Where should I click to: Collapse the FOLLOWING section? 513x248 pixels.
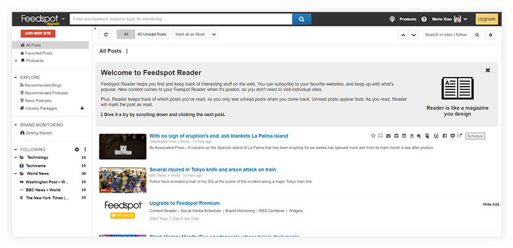click(x=16, y=149)
